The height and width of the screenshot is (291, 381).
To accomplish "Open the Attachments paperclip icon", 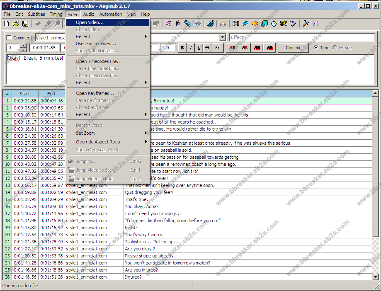I will (188, 24).
